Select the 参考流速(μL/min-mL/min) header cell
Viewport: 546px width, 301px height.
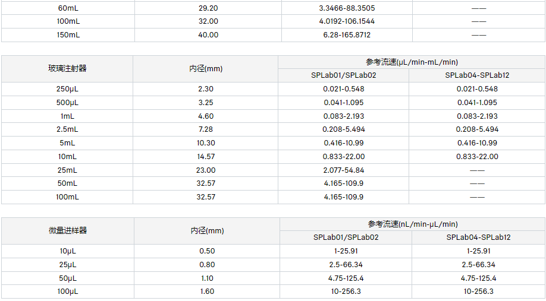click(412, 62)
